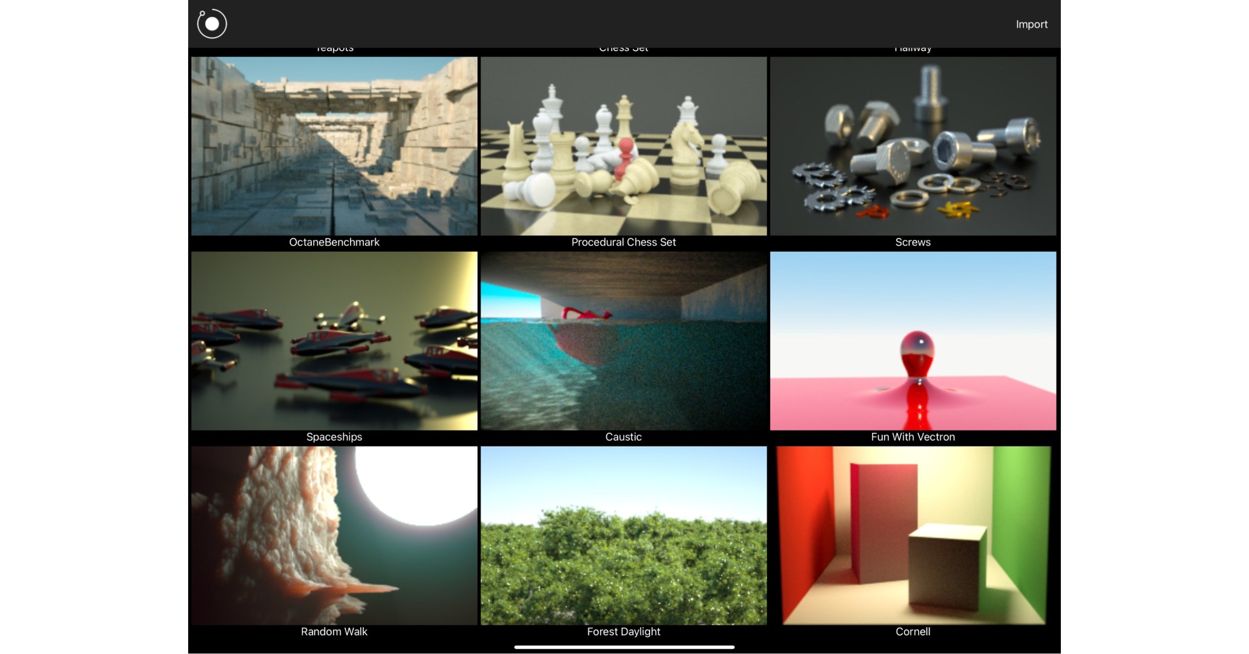
Task: Tap Import in the top-right corner
Action: coord(1031,24)
